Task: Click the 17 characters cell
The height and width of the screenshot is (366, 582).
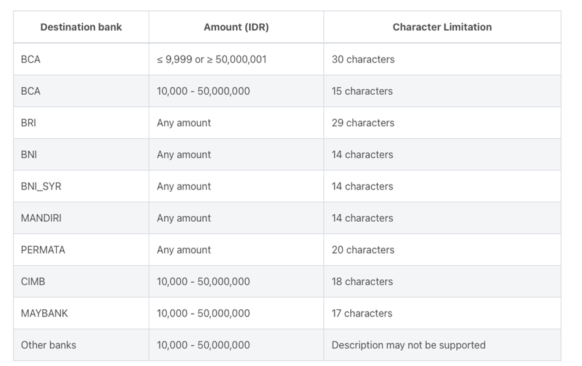Action: (442, 313)
